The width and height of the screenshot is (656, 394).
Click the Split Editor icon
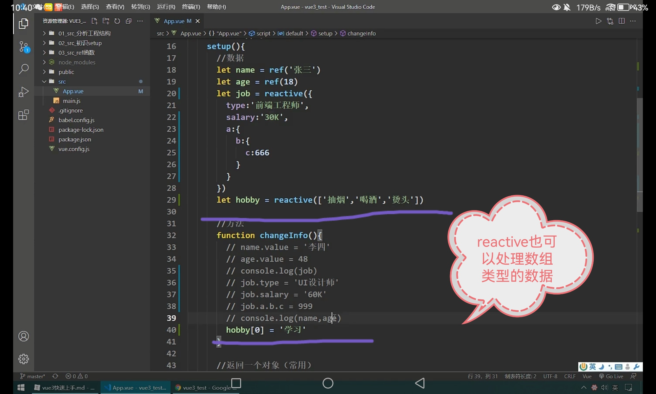coord(621,21)
